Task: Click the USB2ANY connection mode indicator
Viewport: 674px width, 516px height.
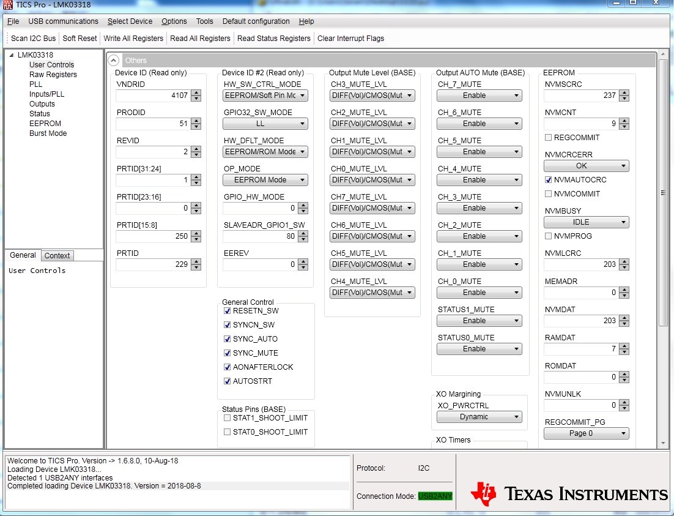Action: 435,496
